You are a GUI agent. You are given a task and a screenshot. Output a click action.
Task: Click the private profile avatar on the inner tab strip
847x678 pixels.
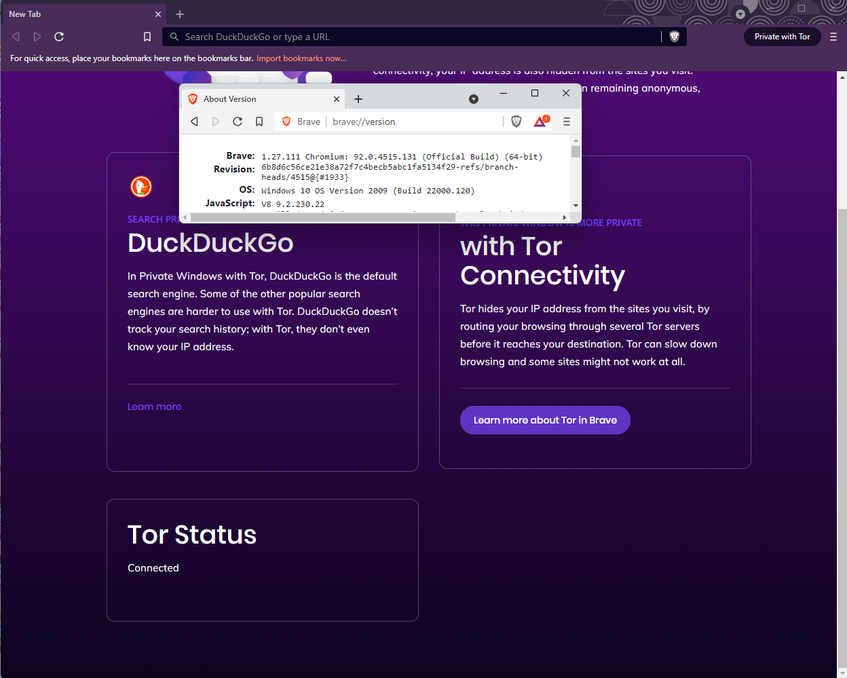[474, 98]
